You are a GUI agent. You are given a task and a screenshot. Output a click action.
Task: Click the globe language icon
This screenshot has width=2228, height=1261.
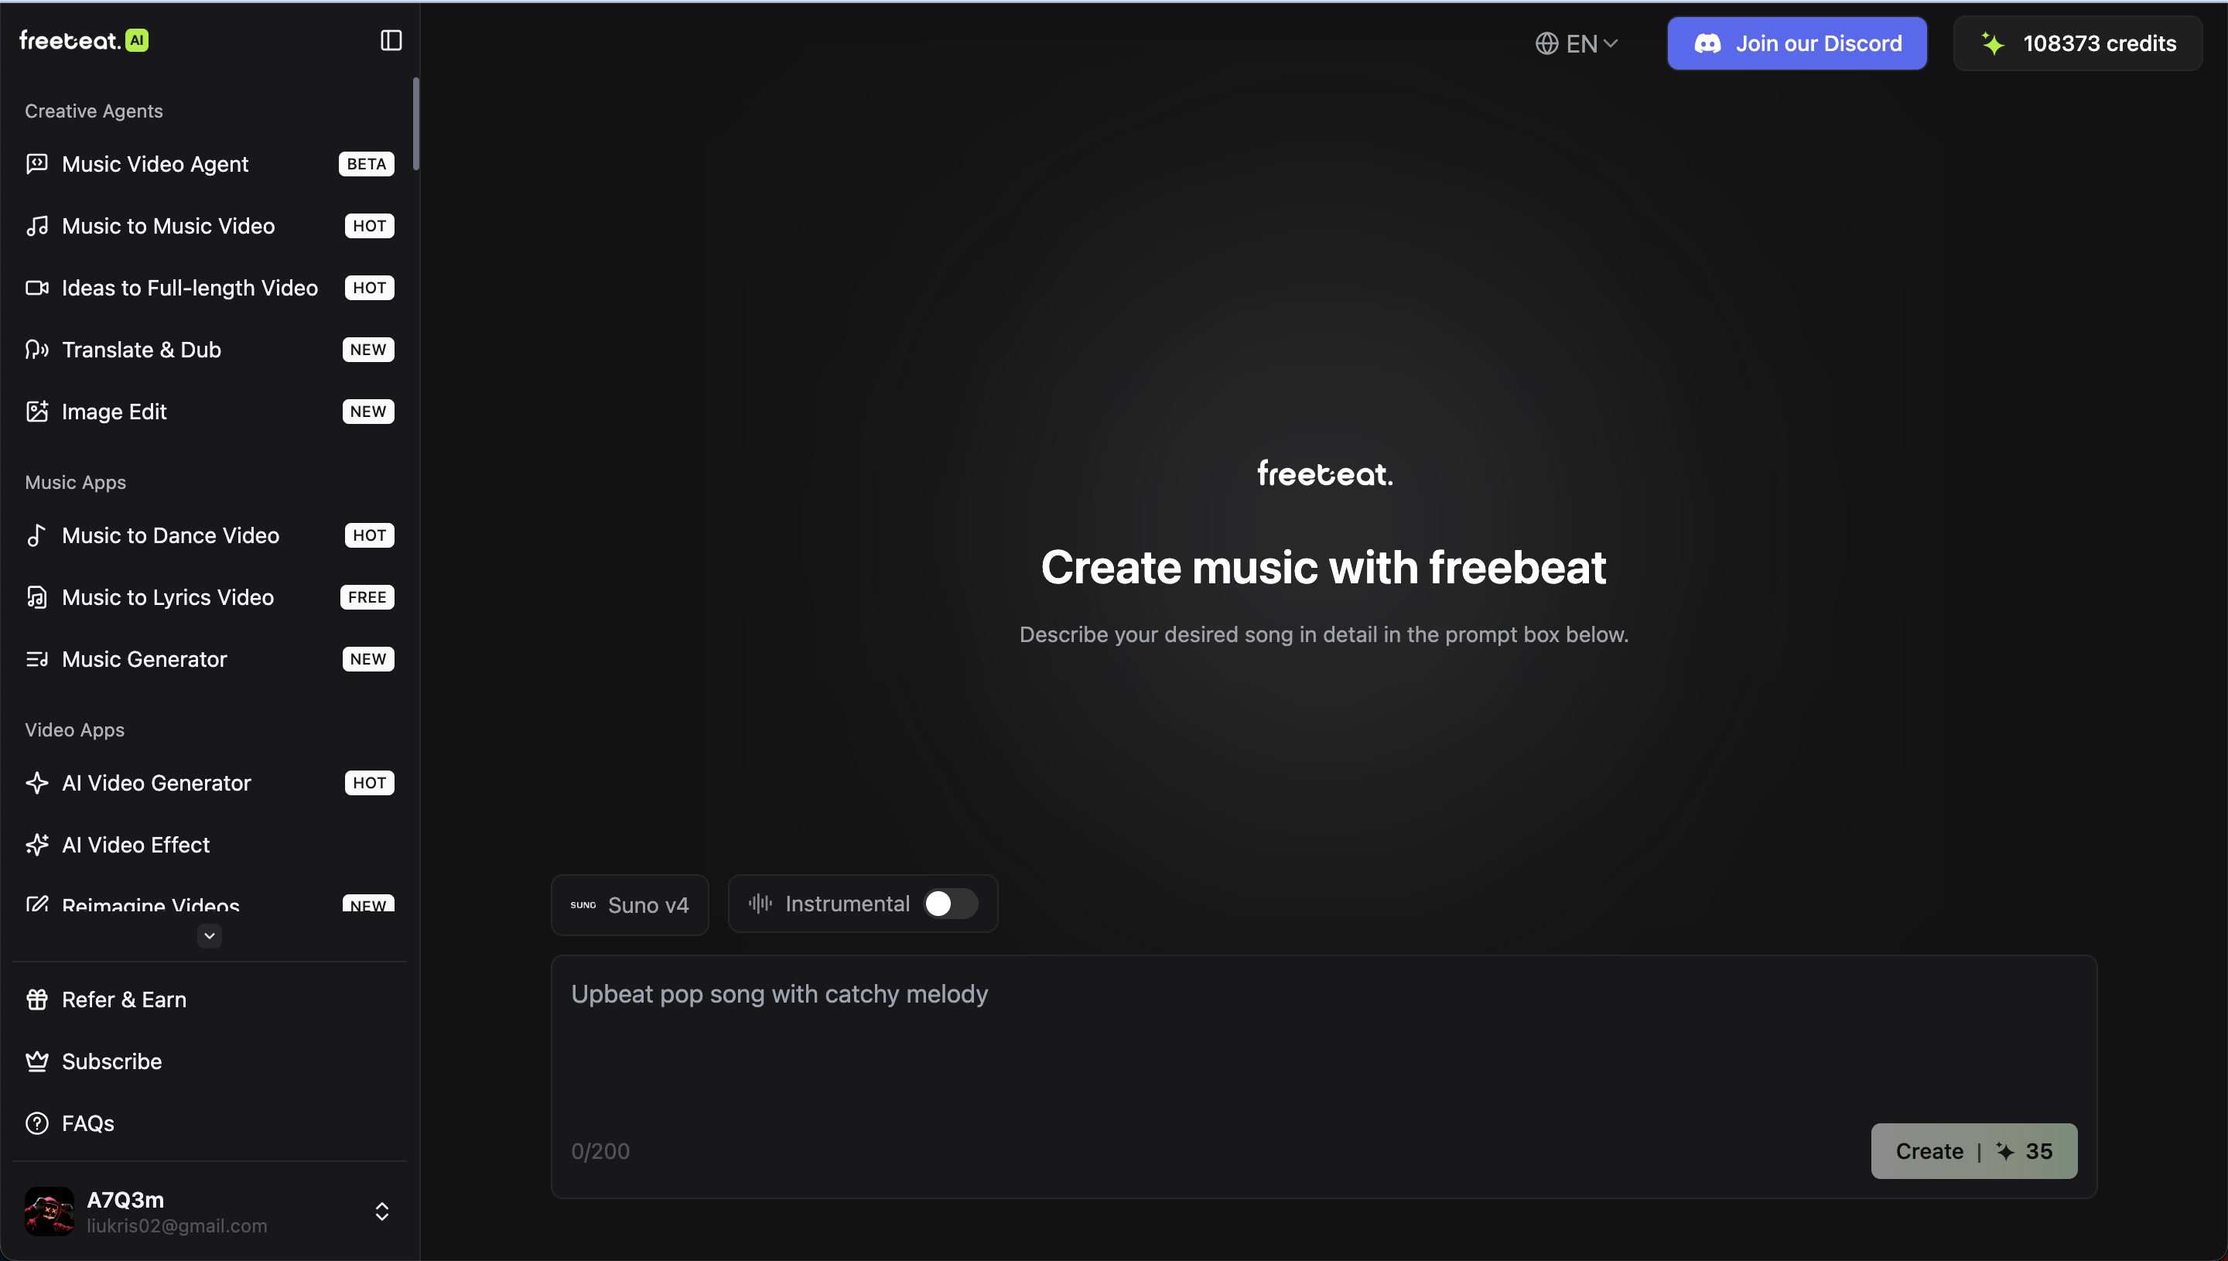[1546, 43]
